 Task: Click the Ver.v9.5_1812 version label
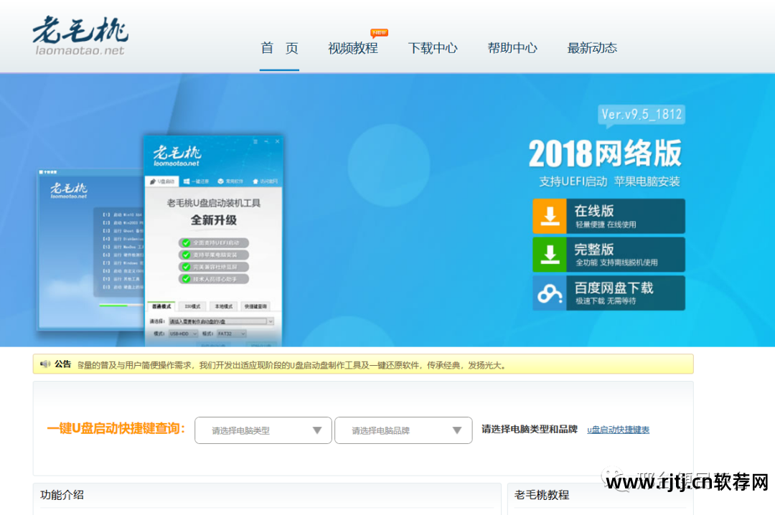pos(641,115)
